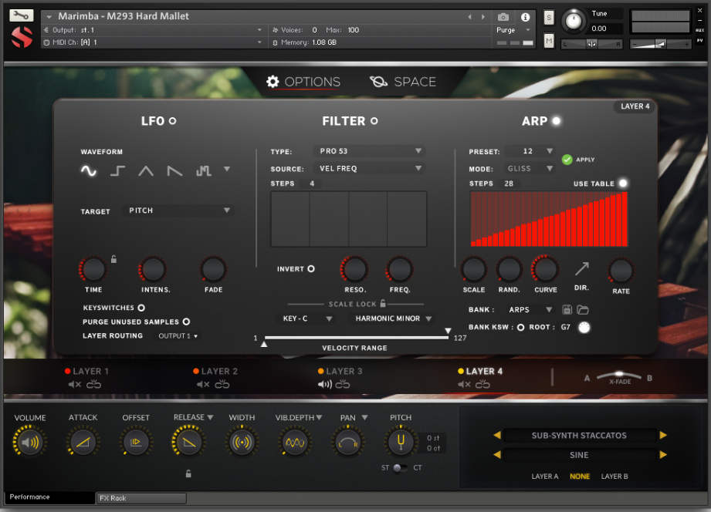The width and height of the screenshot is (711, 512).
Task: Toggle the LFO power switch
Action: click(172, 121)
